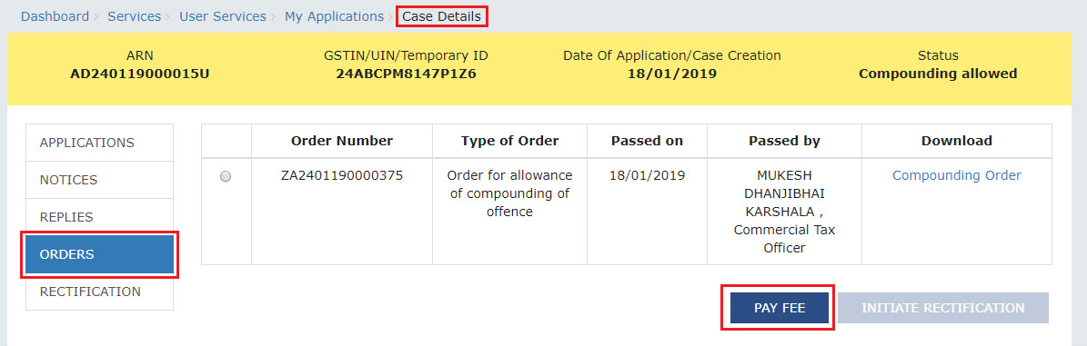Image resolution: width=1087 pixels, height=346 pixels.
Task: Click the Order Number column header
Action: click(342, 141)
